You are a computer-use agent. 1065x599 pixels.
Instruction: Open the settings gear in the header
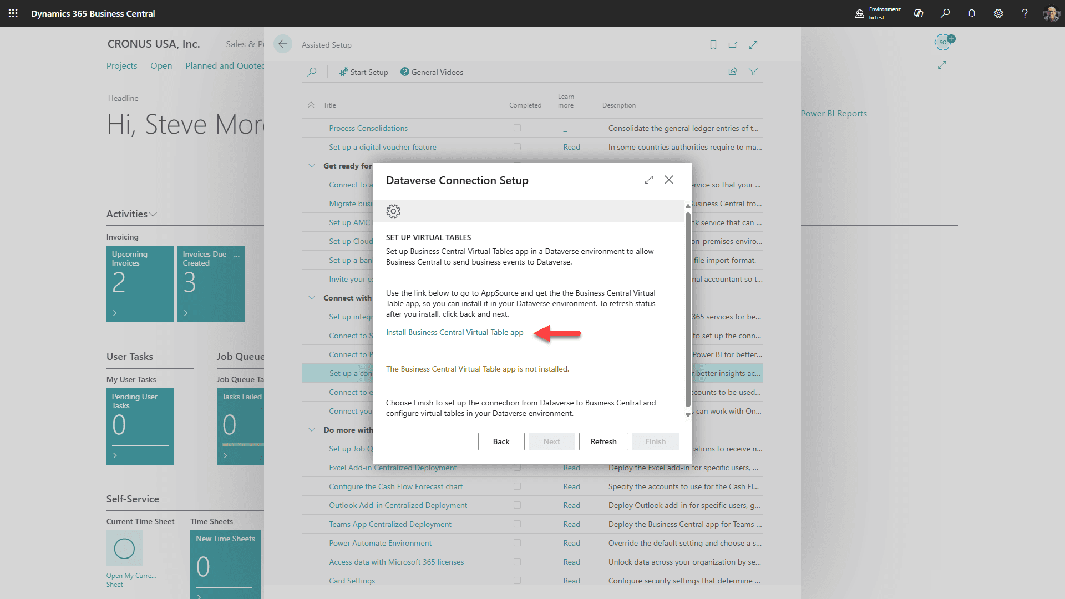point(998,13)
